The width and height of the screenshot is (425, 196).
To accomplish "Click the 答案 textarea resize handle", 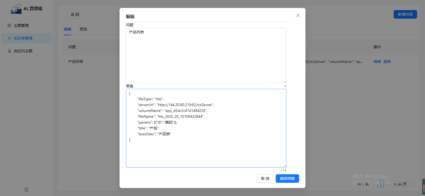I will click(x=285, y=166).
